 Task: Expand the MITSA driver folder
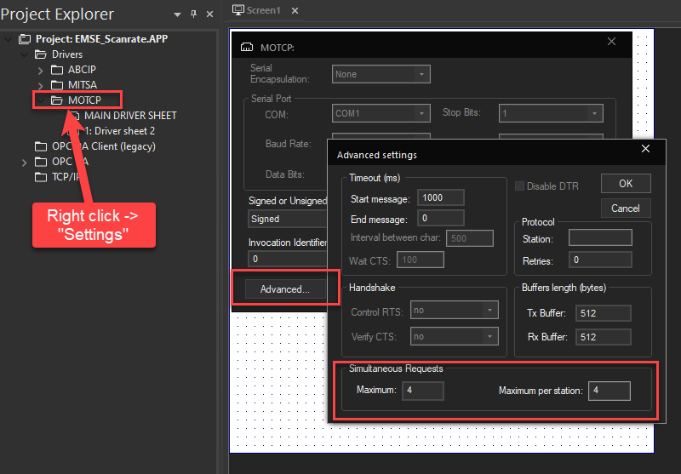pos(40,85)
